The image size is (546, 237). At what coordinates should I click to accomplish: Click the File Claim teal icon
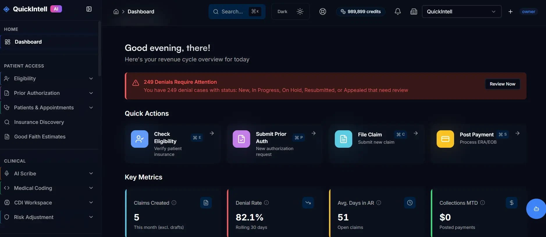(344, 139)
